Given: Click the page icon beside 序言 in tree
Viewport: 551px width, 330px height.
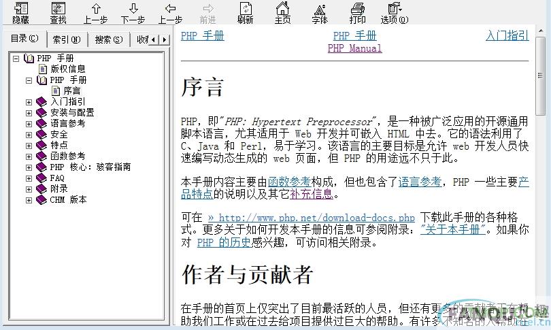Looking at the screenshot, I should (56, 91).
